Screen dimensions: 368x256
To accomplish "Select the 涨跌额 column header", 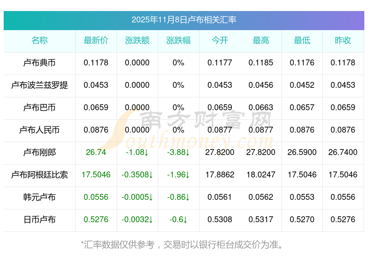I will (x=137, y=40).
